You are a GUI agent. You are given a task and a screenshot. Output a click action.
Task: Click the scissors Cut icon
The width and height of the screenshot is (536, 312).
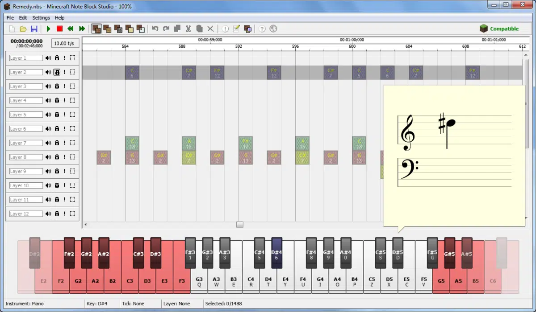pos(188,29)
